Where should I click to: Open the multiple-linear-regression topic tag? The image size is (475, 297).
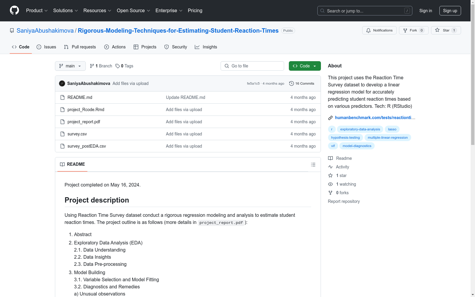tap(388, 138)
